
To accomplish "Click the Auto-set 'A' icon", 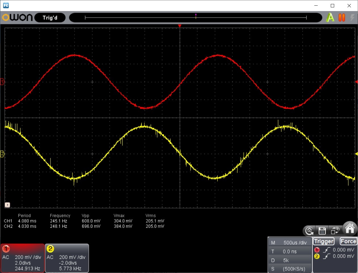I will click(x=330, y=17).
